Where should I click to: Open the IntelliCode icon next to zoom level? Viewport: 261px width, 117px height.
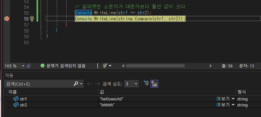pyautogui.click(x=29, y=66)
